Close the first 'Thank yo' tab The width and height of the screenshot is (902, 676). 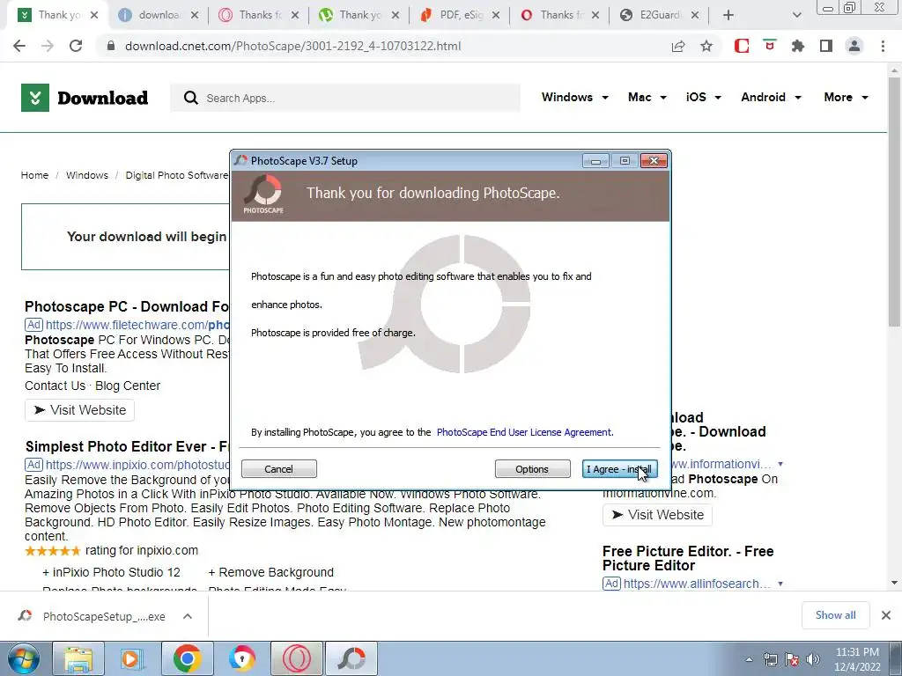[x=94, y=15]
